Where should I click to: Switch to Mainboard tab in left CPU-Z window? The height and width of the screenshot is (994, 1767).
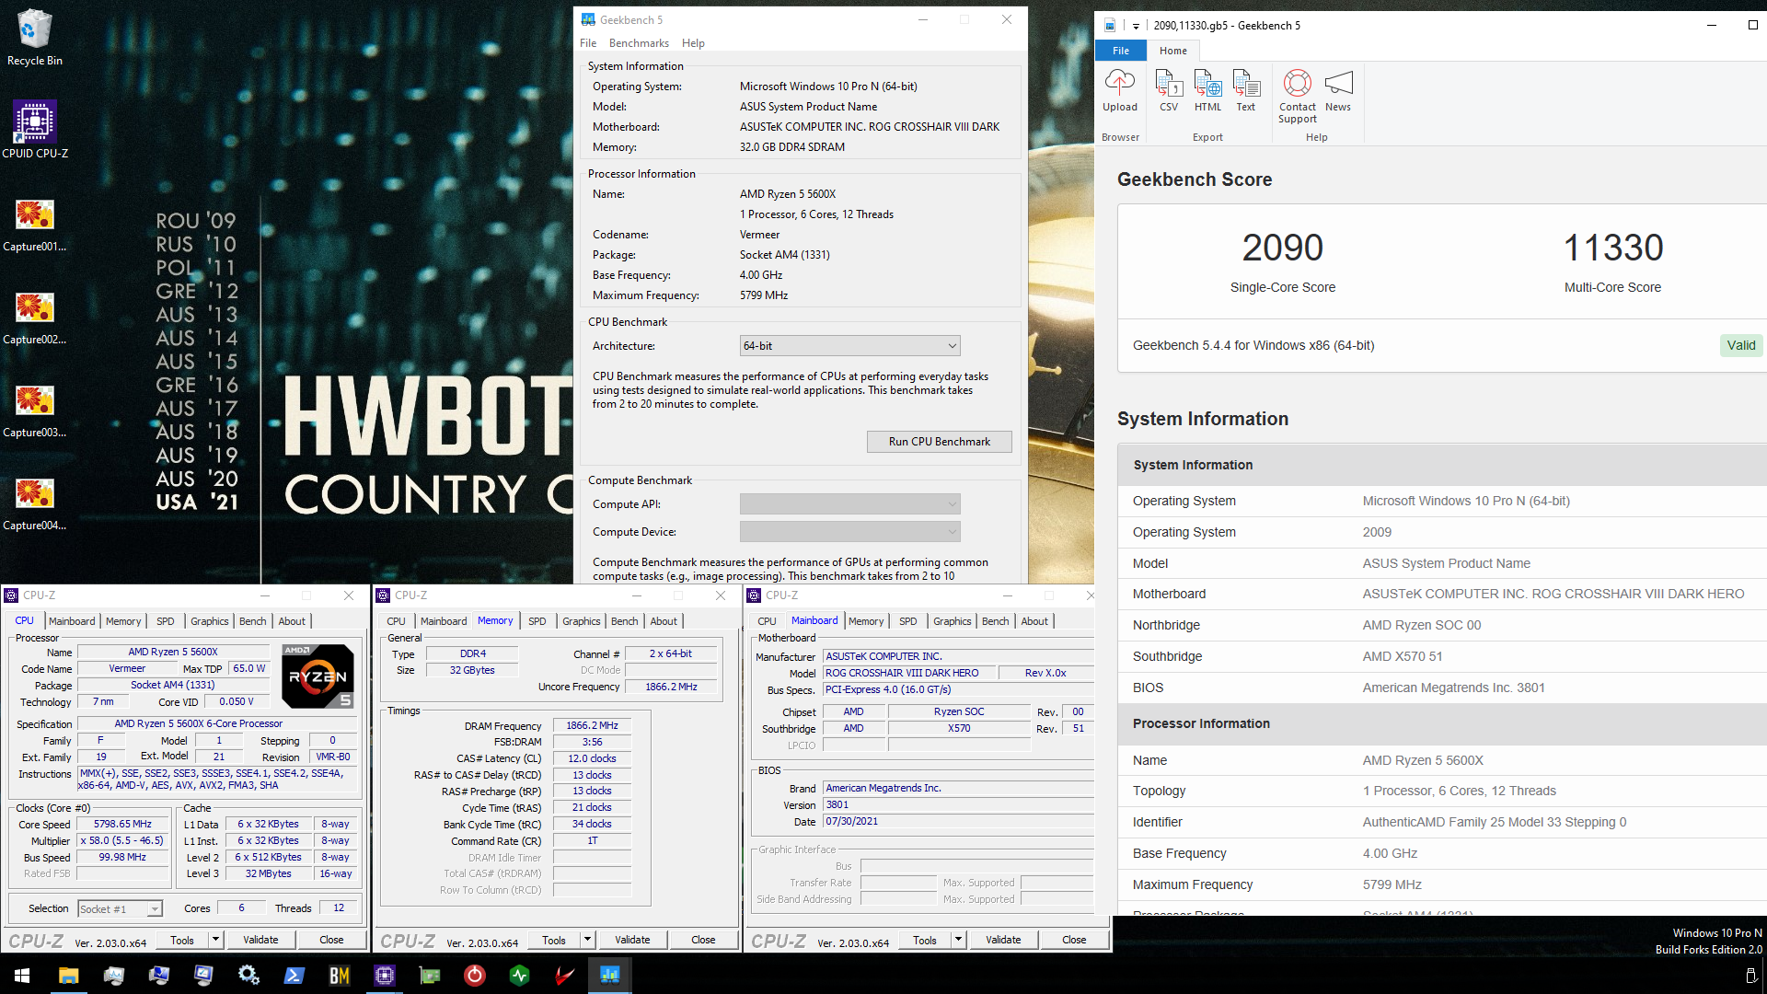coord(72,621)
